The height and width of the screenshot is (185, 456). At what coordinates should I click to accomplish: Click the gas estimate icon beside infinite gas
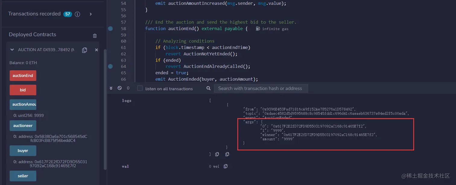[258, 29]
